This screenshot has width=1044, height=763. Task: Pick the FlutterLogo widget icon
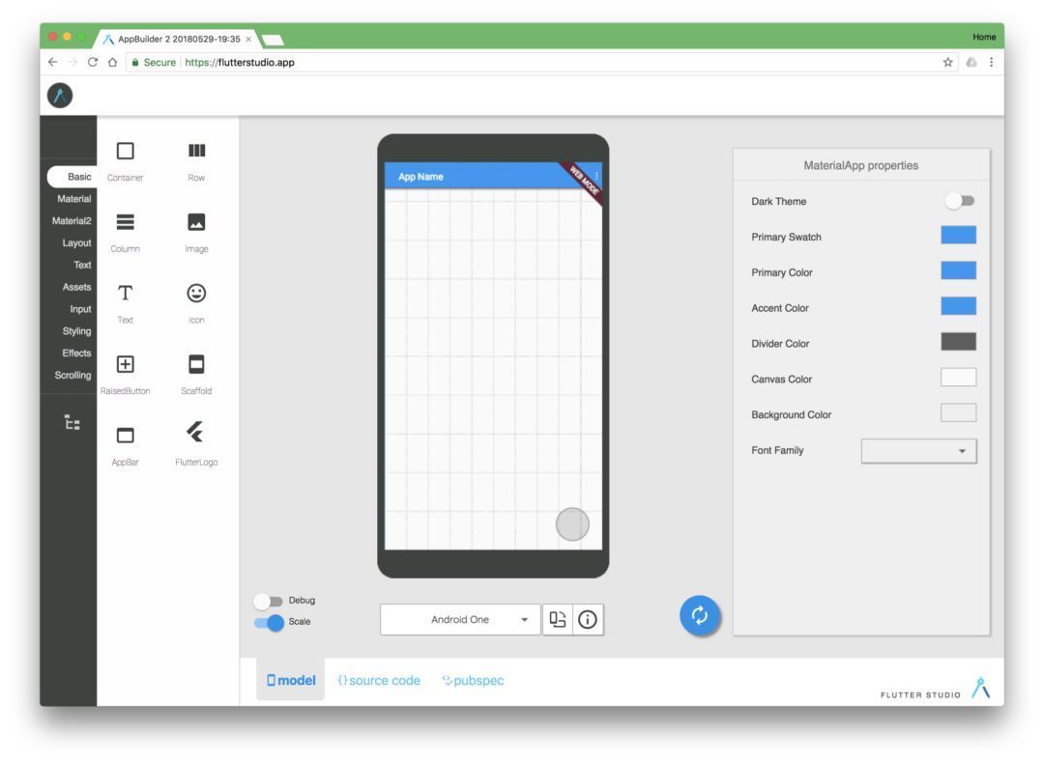point(196,435)
